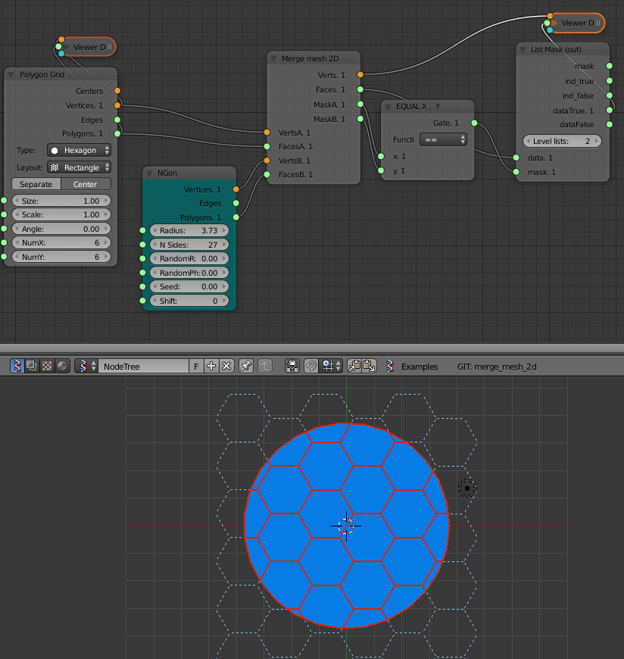
Task: Click the Scale 1.00 field
Action: click(x=61, y=215)
